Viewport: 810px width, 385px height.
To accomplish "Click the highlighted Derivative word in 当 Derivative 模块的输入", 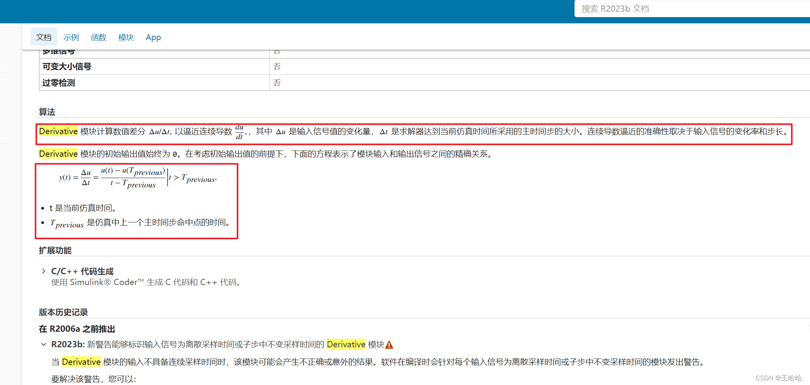I will pyautogui.click(x=81, y=362).
